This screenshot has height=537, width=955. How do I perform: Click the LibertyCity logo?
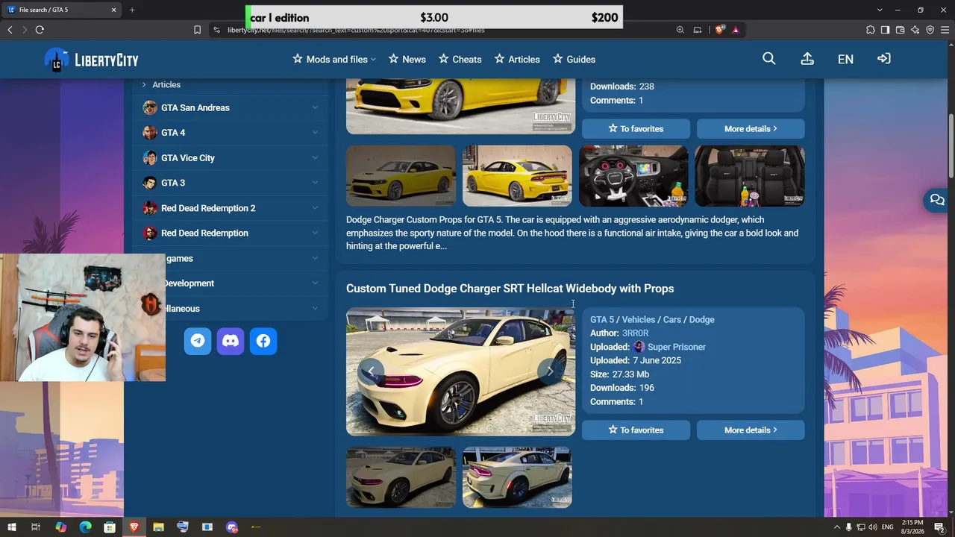pyautogui.click(x=91, y=60)
